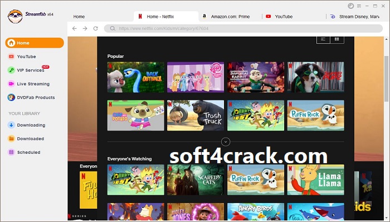Click the Popular section heading
The image size is (390, 222).
[115, 56]
